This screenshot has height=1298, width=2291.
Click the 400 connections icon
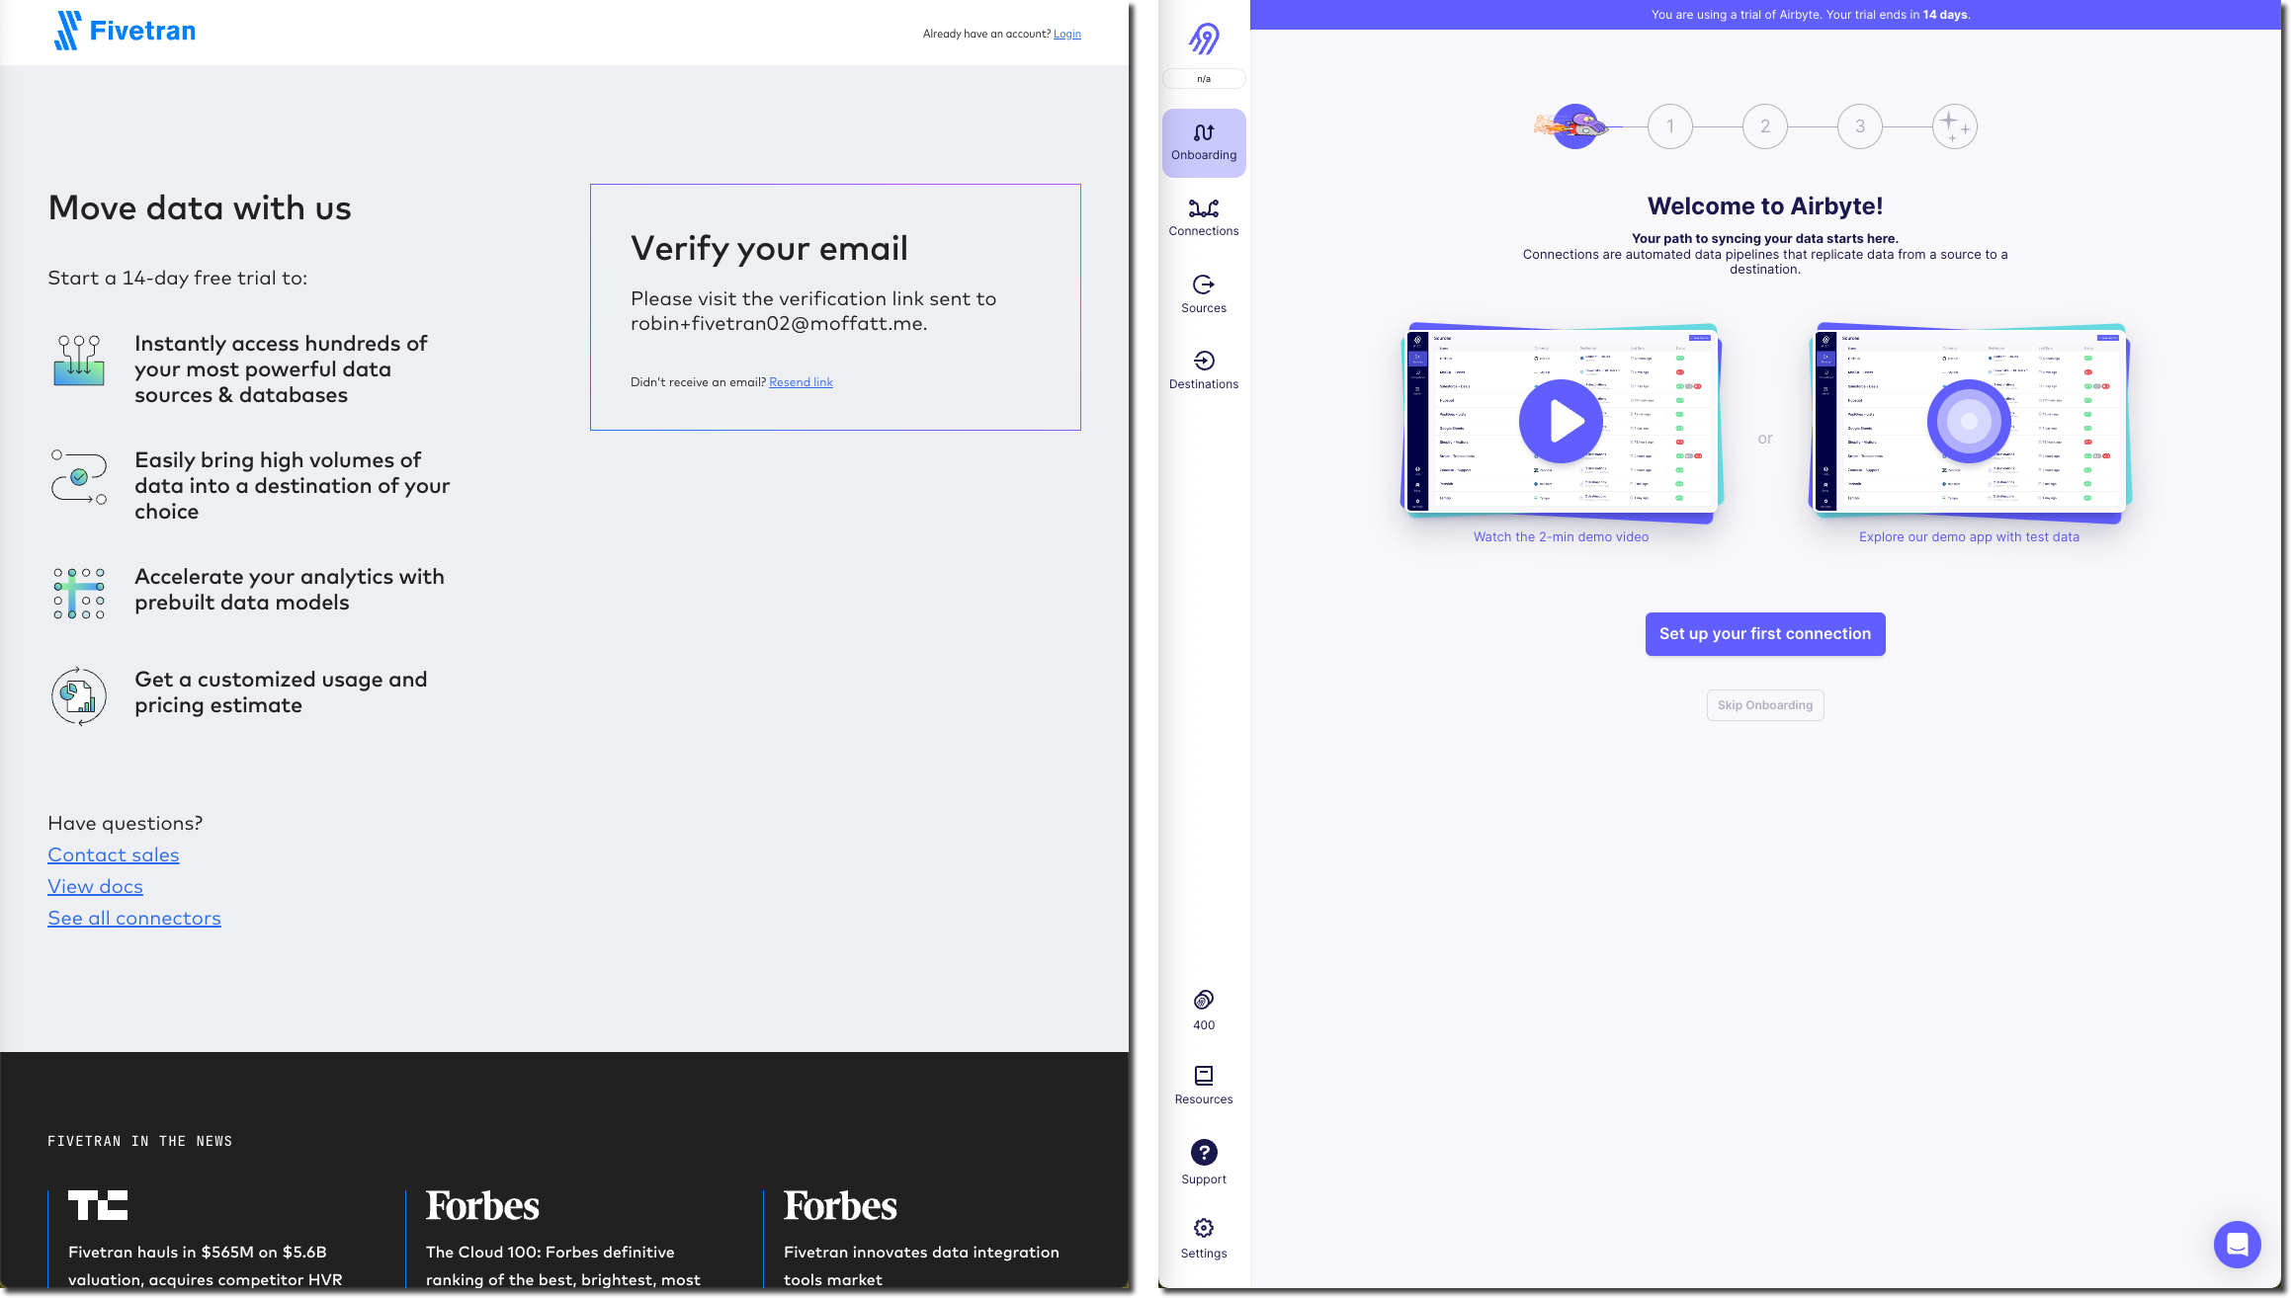[1204, 999]
